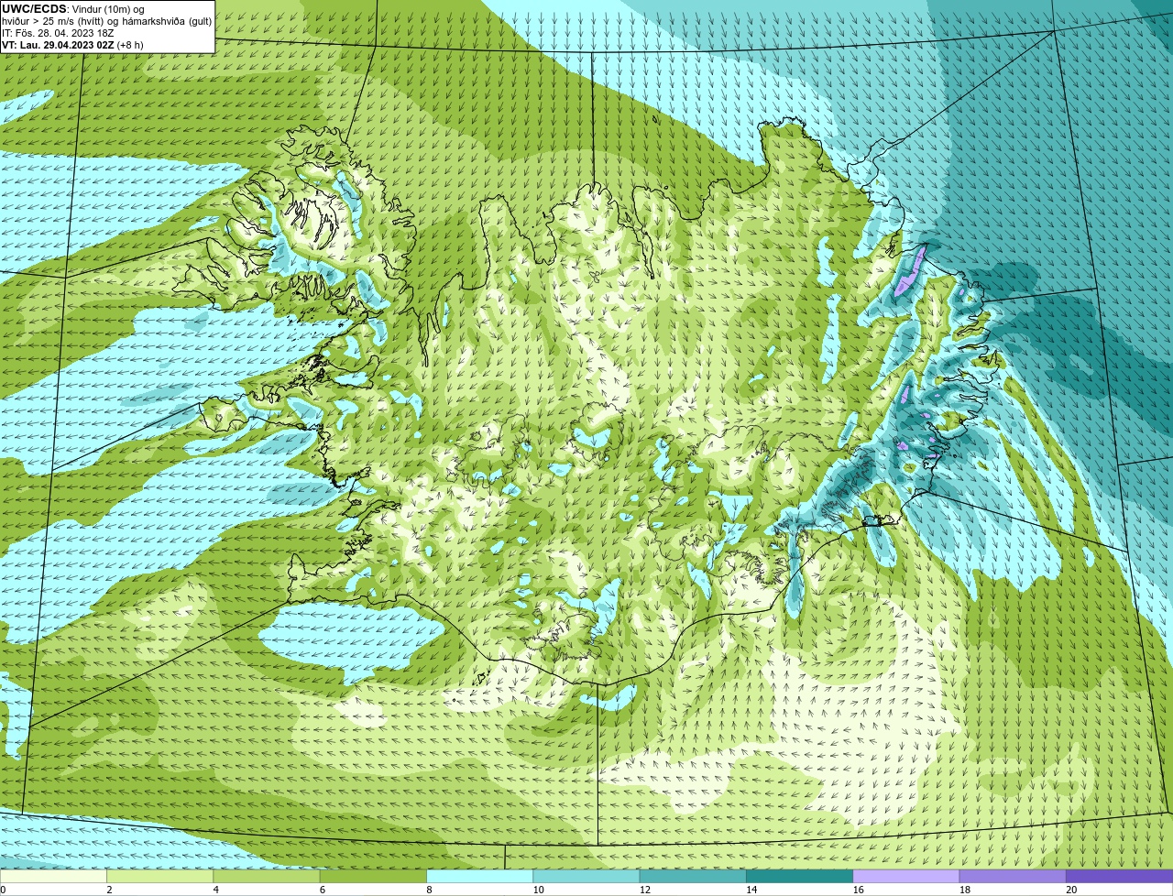Click the 8–10 m/s light cyan legend swatch
This screenshot has width=1173, height=896.
[479, 877]
